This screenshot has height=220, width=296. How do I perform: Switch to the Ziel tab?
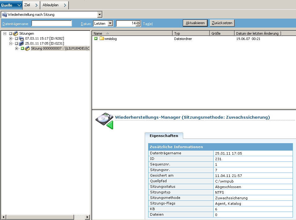click(x=31, y=5)
